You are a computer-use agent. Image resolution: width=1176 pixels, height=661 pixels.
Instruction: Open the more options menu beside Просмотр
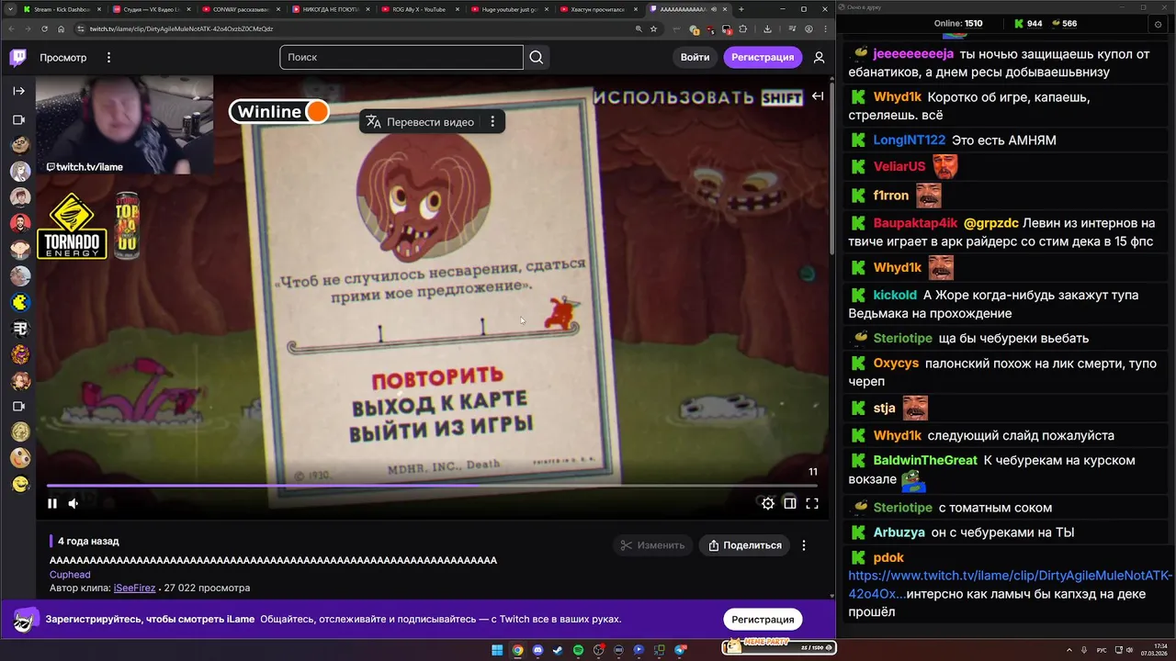pos(108,57)
